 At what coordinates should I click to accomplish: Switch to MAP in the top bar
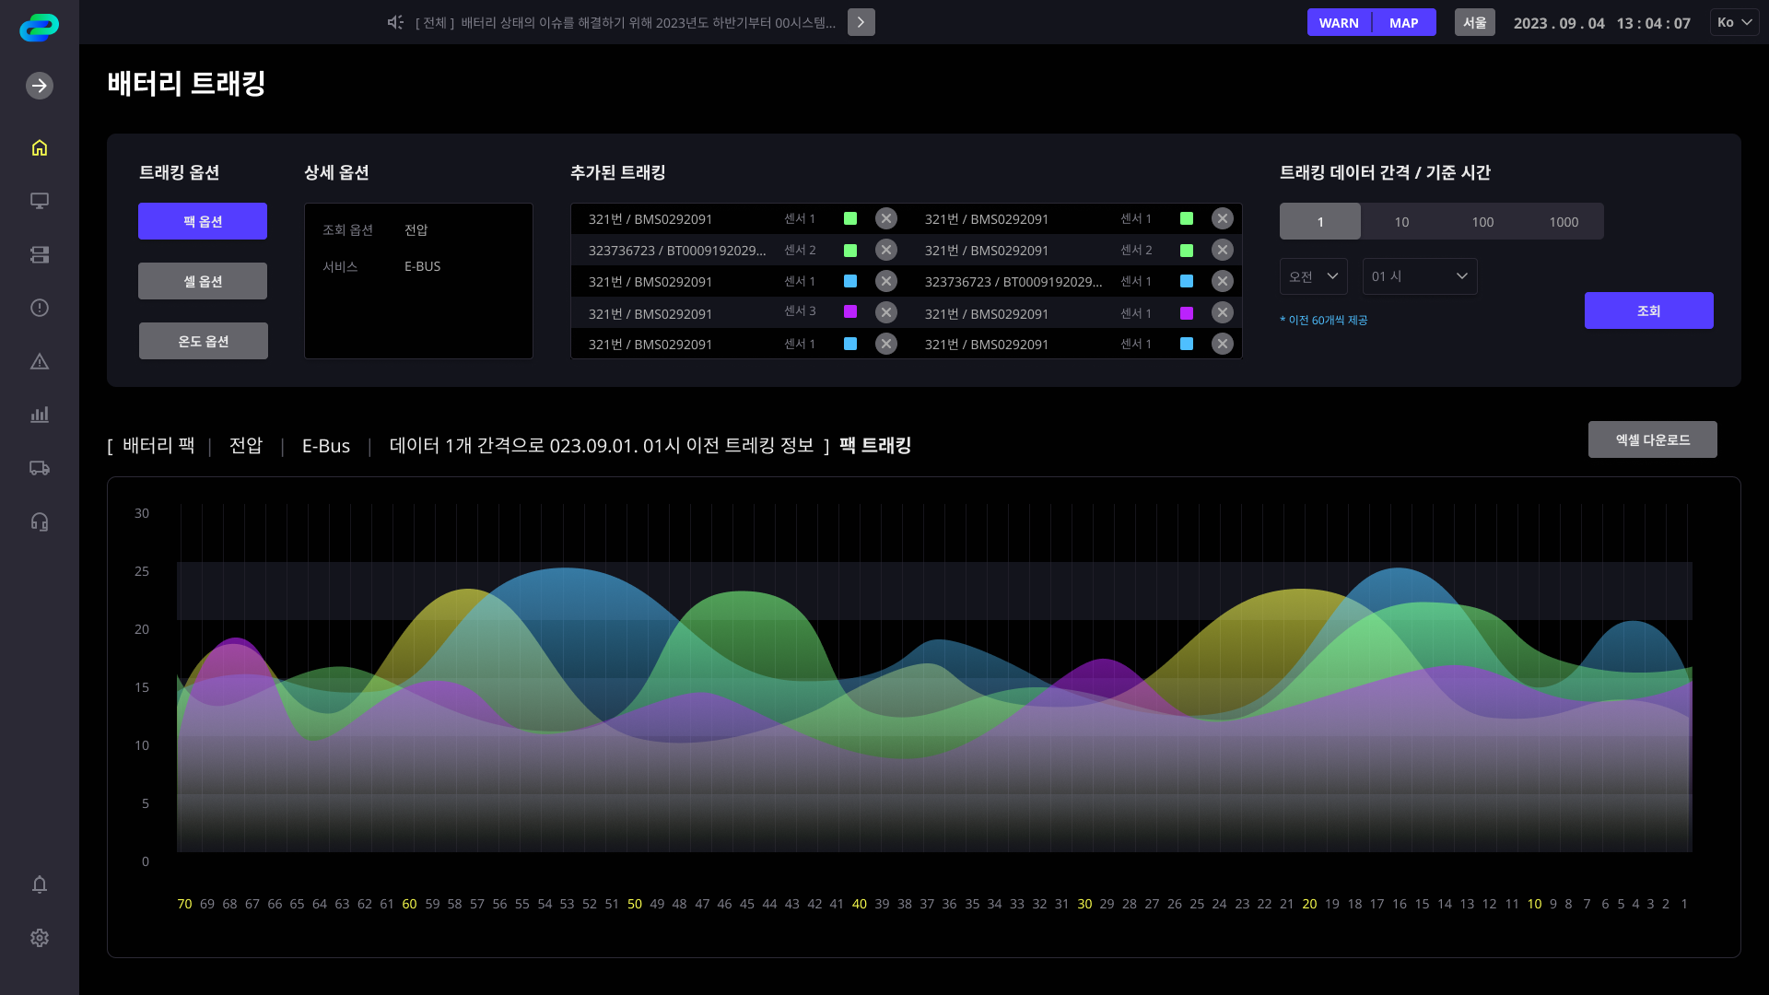tap(1404, 22)
